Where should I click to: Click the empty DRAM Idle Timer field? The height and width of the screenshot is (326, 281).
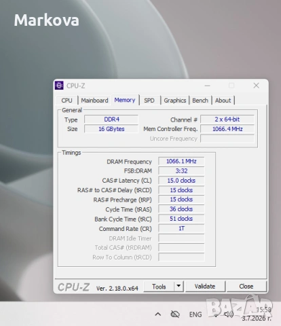click(x=181, y=238)
